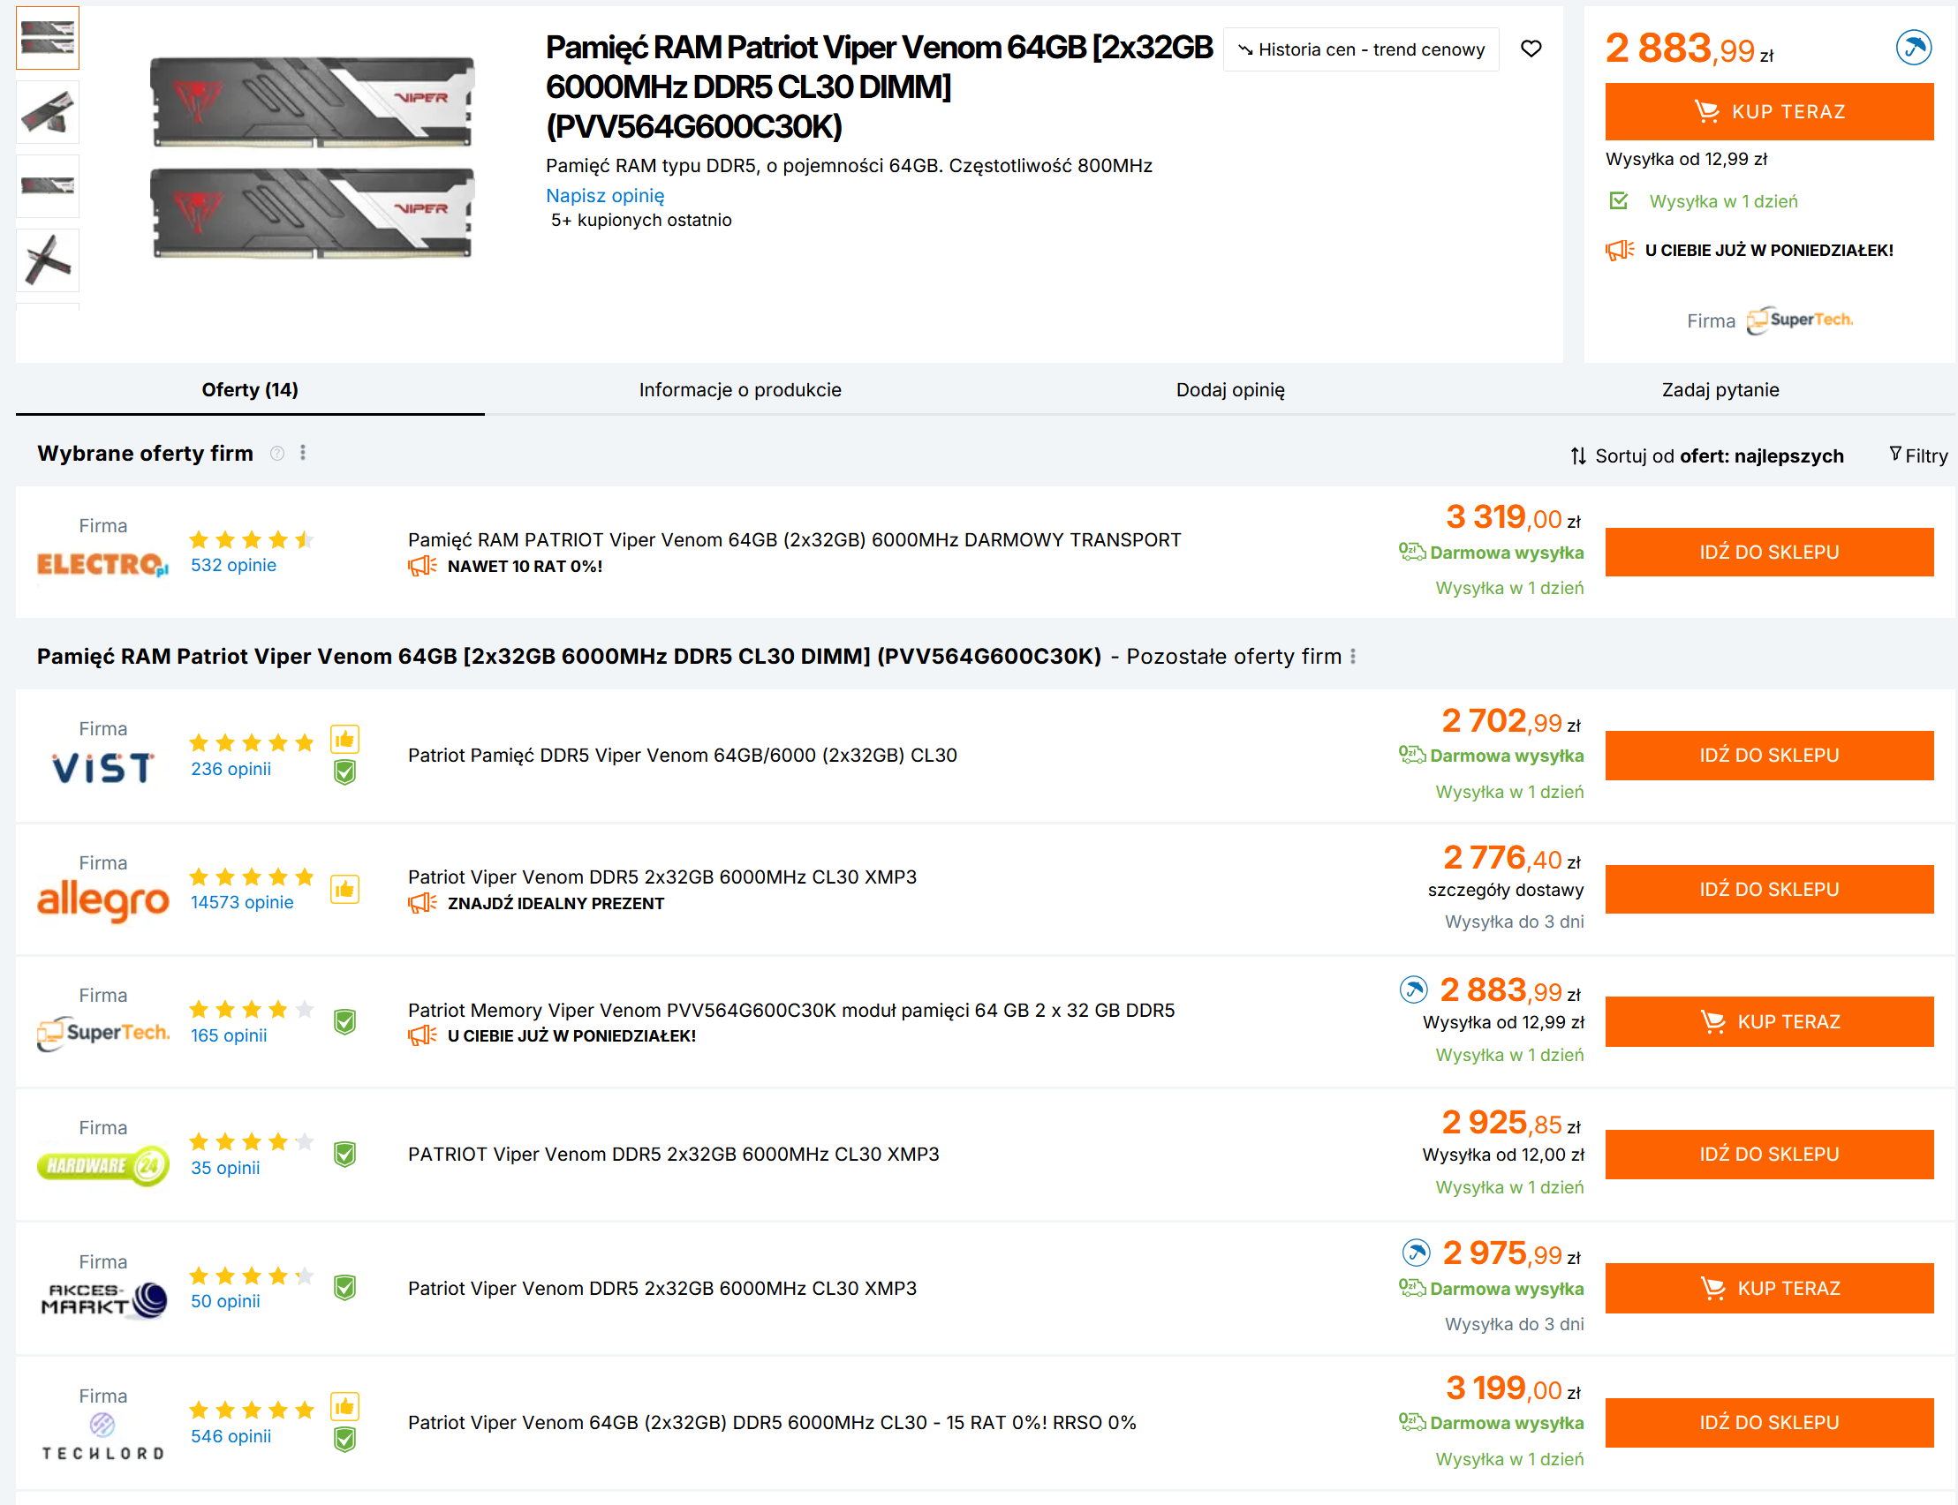The width and height of the screenshot is (1958, 1505).
Task: Click the thumbs-up badge for Allegro offer
Action: click(x=344, y=889)
